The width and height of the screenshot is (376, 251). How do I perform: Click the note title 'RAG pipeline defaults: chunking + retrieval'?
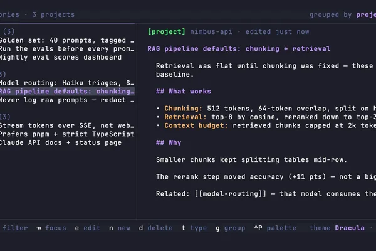(x=239, y=49)
